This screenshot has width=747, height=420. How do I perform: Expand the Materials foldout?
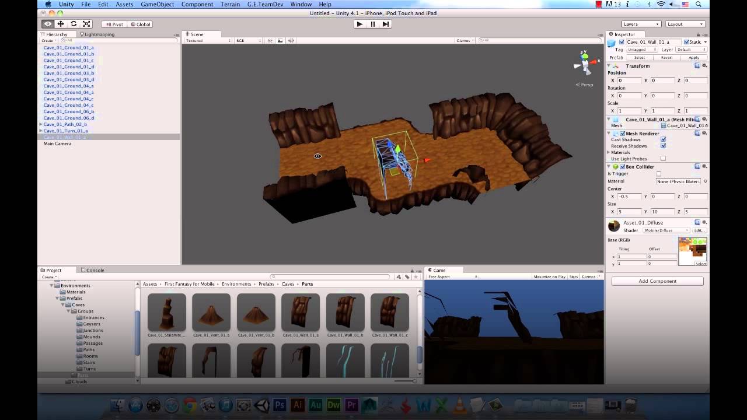[609, 152]
